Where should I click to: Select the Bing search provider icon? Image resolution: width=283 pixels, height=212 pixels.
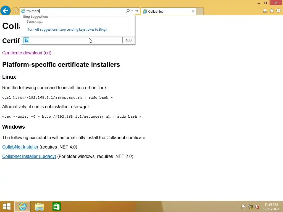tap(26, 40)
